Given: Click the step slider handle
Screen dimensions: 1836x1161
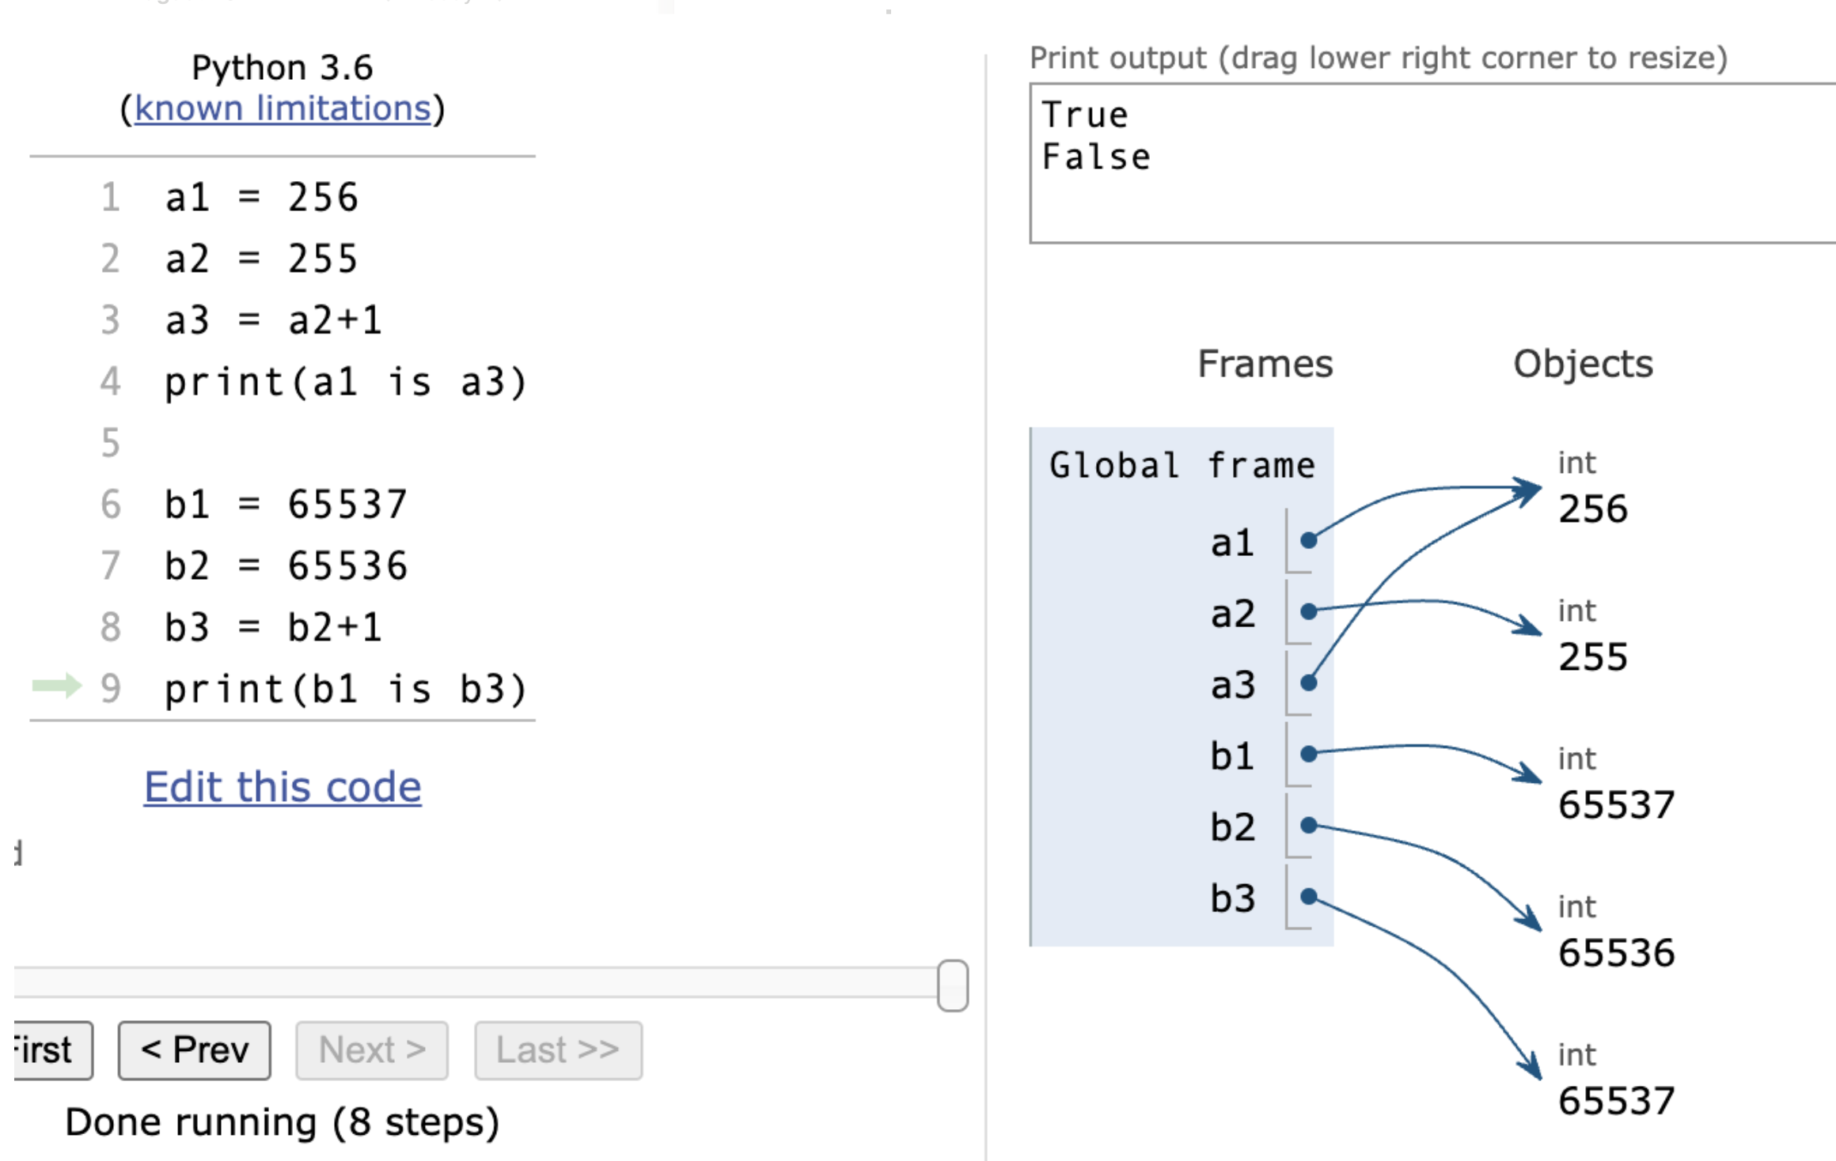Looking at the screenshot, I should [x=952, y=985].
